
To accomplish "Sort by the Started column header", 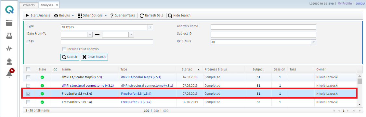I will 187,69.
